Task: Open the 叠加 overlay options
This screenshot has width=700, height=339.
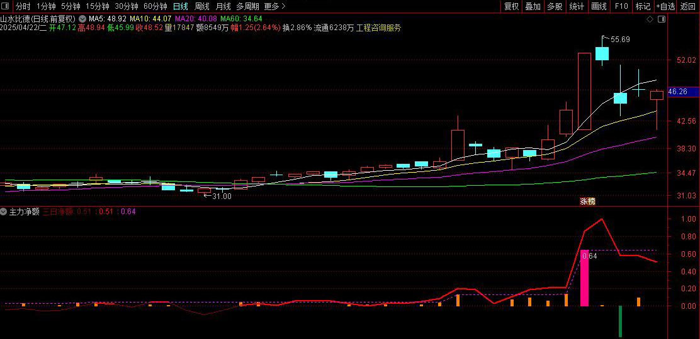Action: tap(533, 6)
